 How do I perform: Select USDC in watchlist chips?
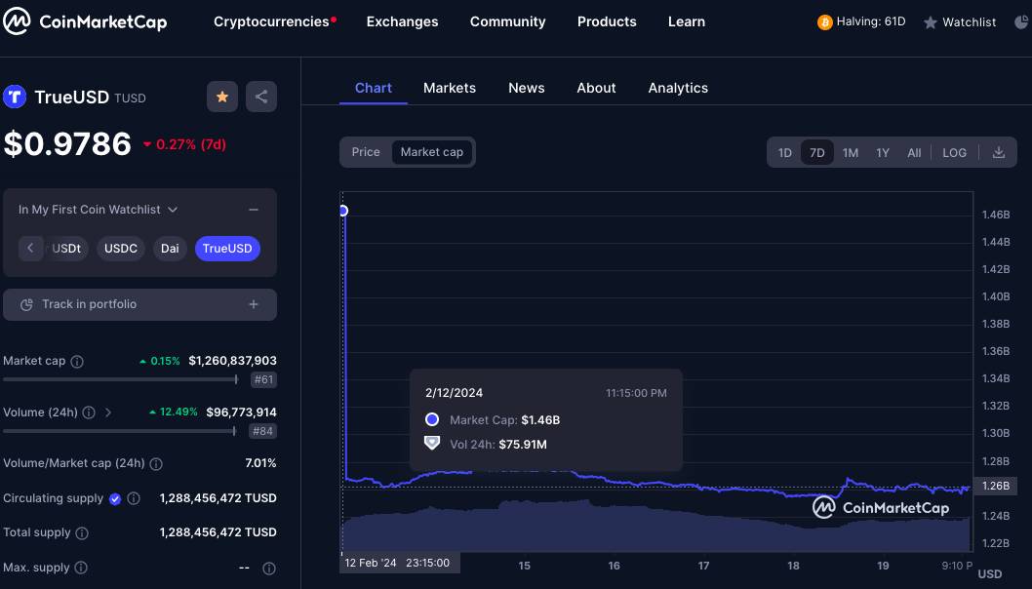click(x=121, y=249)
